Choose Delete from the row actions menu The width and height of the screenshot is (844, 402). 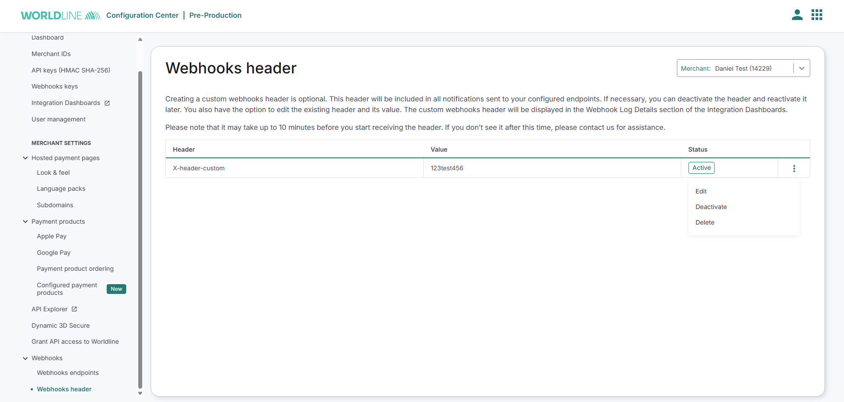705,222
